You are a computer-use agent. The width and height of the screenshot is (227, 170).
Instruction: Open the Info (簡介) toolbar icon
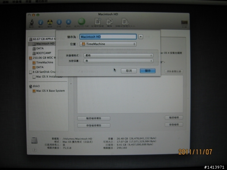click(x=41, y=22)
